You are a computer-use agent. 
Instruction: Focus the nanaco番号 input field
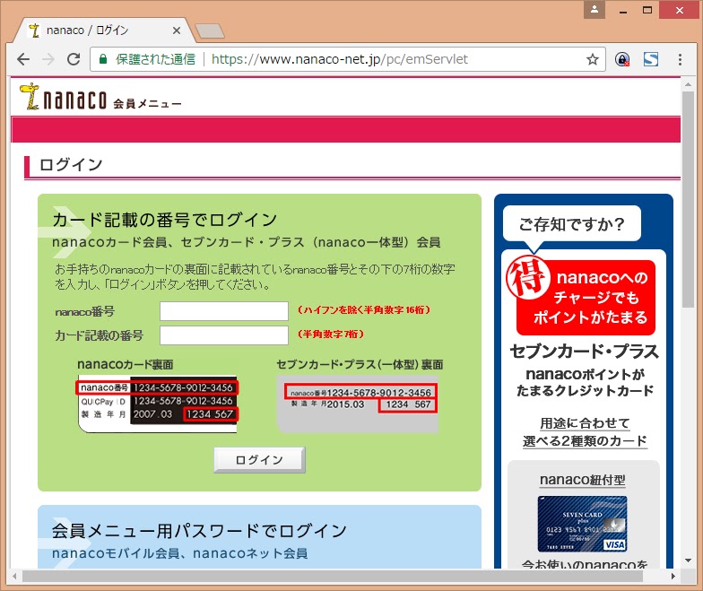pos(224,310)
